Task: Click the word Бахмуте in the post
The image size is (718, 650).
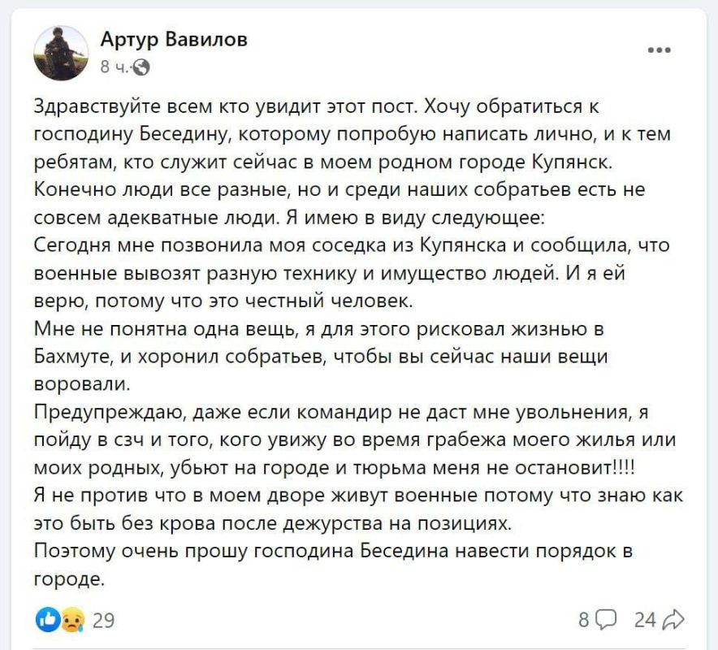Action: tap(74, 357)
